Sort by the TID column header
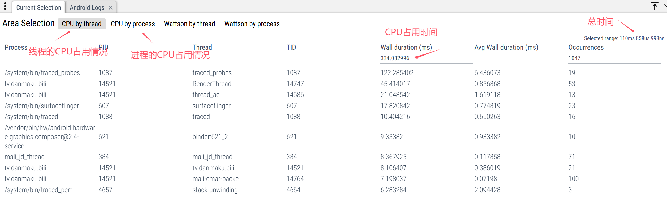 pyautogui.click(x=291, y=47)
